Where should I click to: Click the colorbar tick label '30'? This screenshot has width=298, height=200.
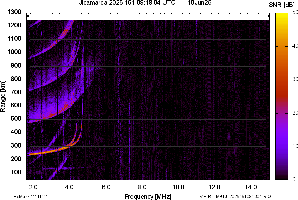[x=295, y=79]
